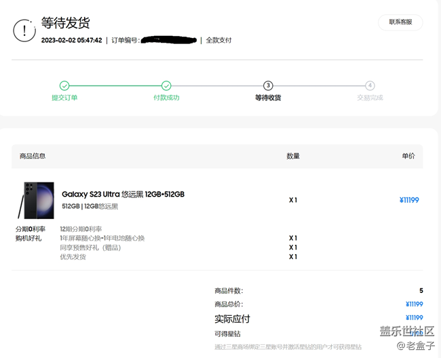Screen dimensions: 441x358
Task: Click step 3 circle for 等待收货
Action: 268,85
